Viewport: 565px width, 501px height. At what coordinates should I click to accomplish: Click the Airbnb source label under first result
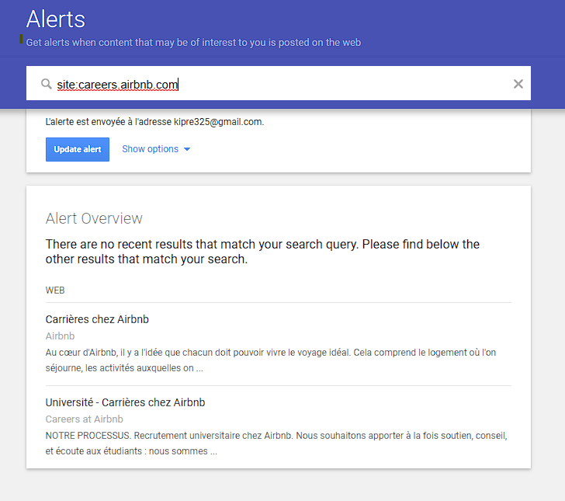60,336
